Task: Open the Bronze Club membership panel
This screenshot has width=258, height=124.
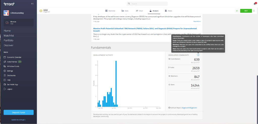Action: coord(19,23)
